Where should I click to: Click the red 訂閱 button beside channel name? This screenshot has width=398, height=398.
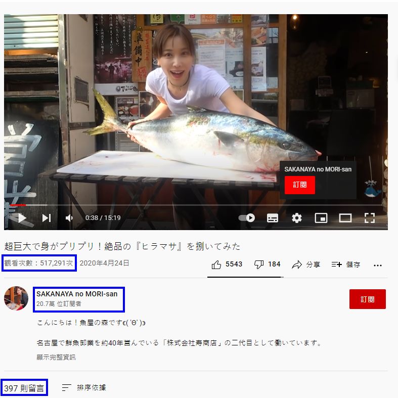[x=367, y=299]
